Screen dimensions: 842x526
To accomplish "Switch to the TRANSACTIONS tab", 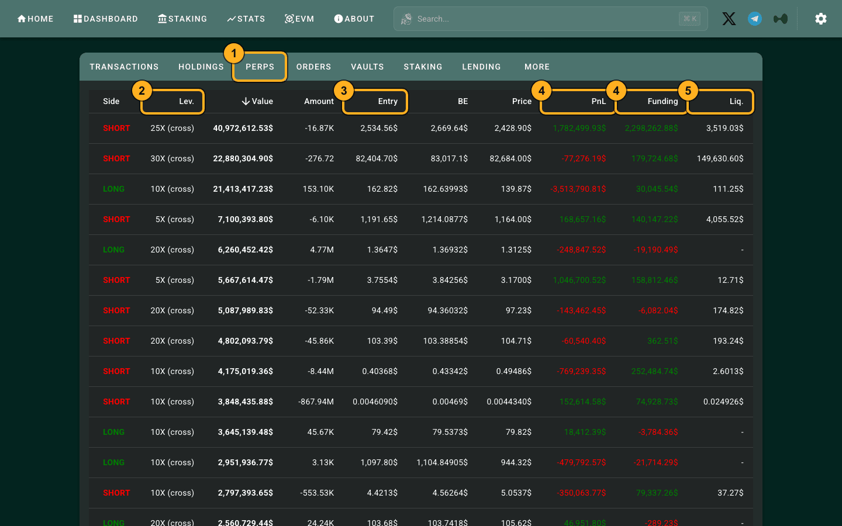I will pos(124,67).
